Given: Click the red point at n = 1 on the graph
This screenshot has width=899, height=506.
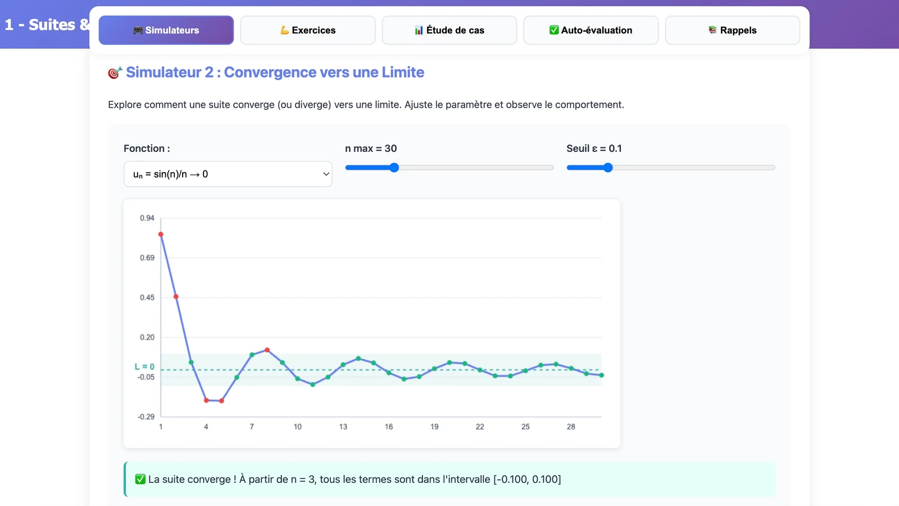Looking at the screenshot, I should 161,234.
